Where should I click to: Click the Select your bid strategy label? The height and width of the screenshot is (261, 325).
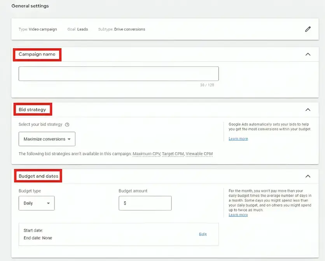tap(40, 125)
